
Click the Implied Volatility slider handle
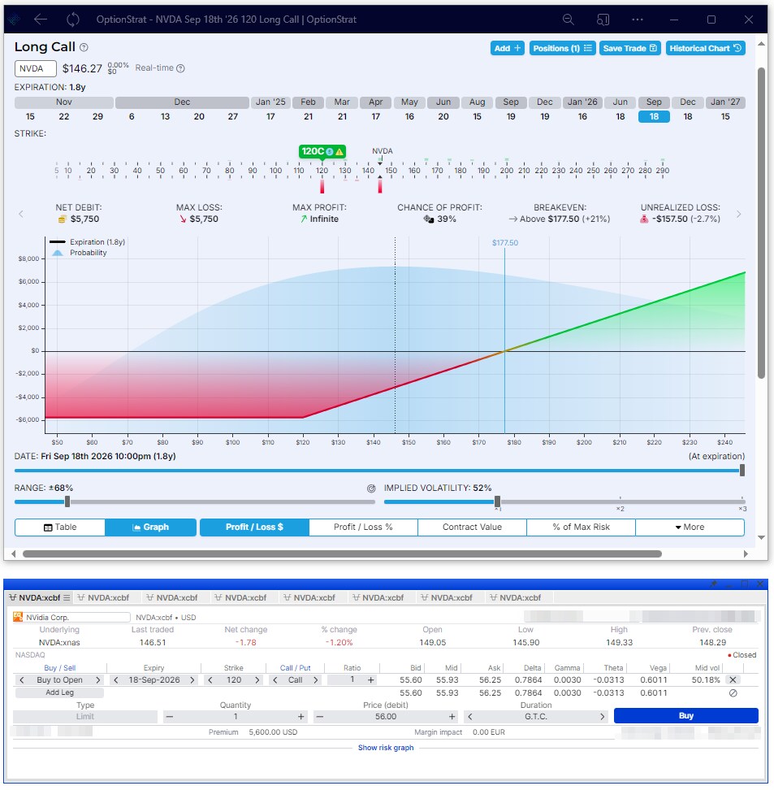pyautogui.click(x=498, y=502)
